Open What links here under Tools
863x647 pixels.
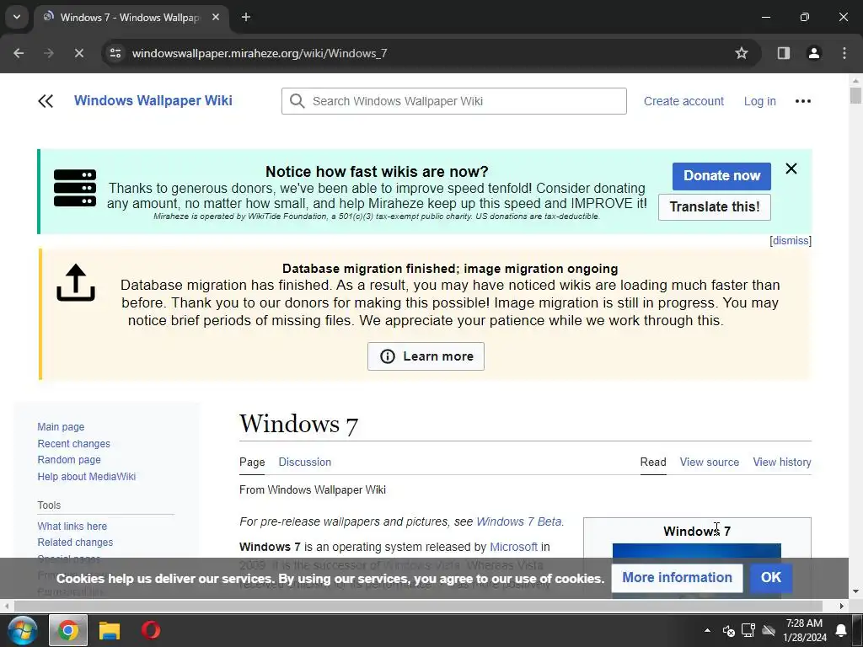pos(72,527)
